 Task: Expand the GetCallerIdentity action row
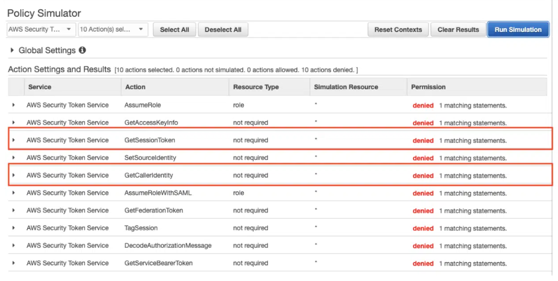point(14,175)
